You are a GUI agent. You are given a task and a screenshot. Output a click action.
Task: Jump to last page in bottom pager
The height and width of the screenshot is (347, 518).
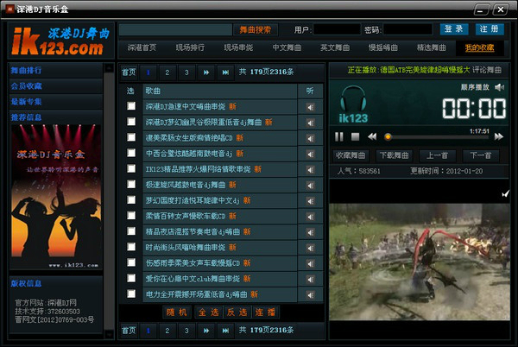click(225, 331)
